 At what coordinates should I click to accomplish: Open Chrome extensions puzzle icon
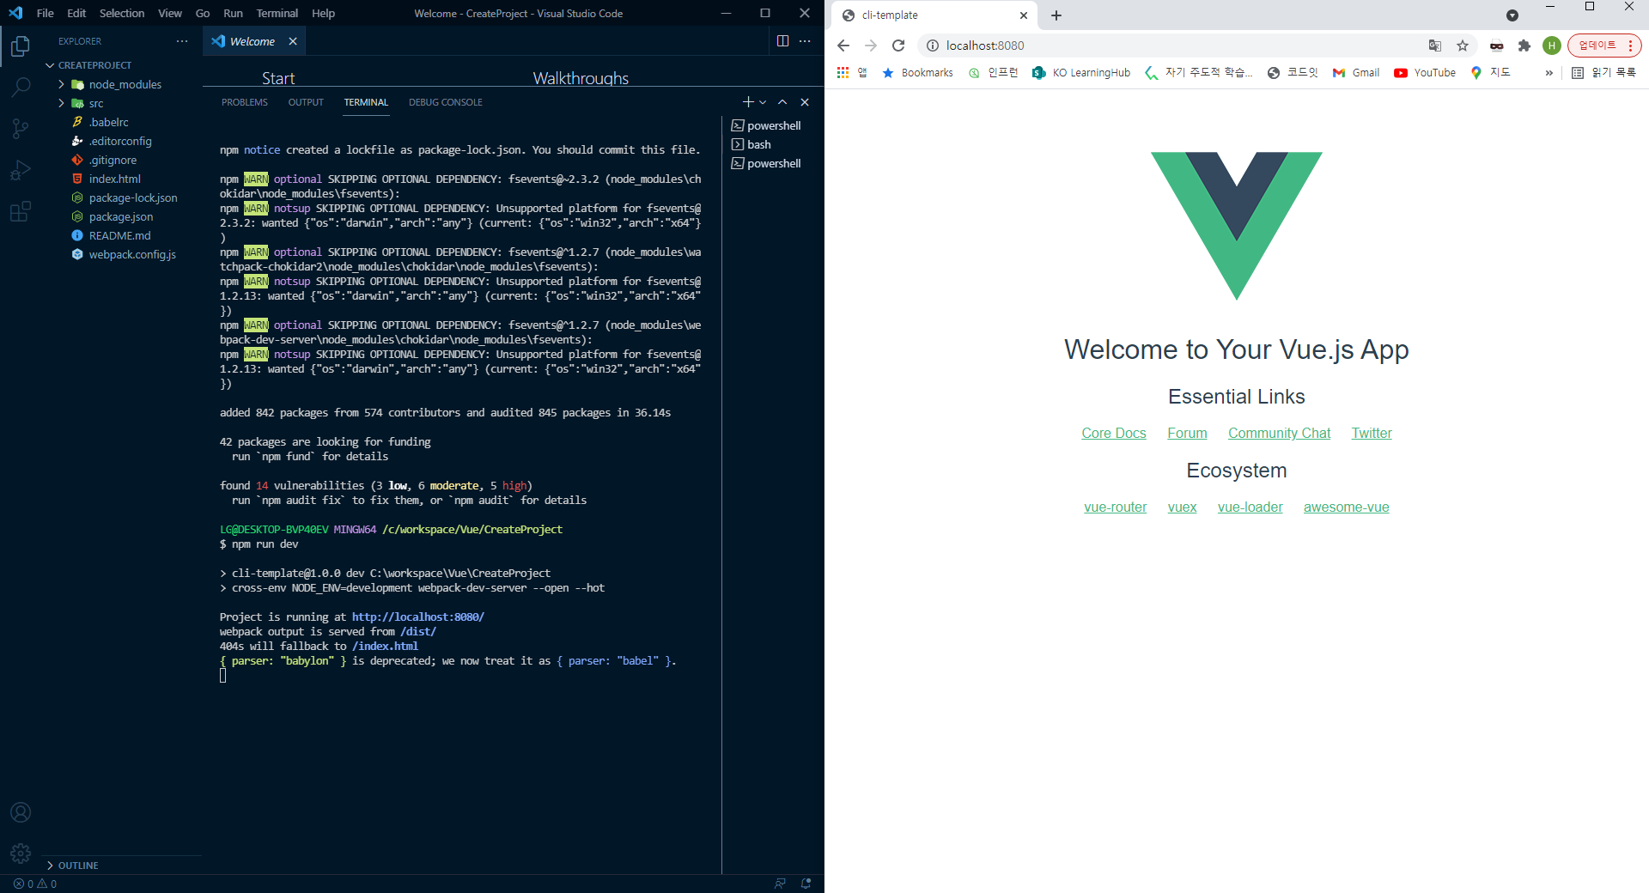1524,46
